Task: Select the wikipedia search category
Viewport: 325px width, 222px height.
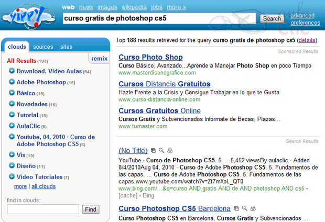Action: [x=134, y=7]
